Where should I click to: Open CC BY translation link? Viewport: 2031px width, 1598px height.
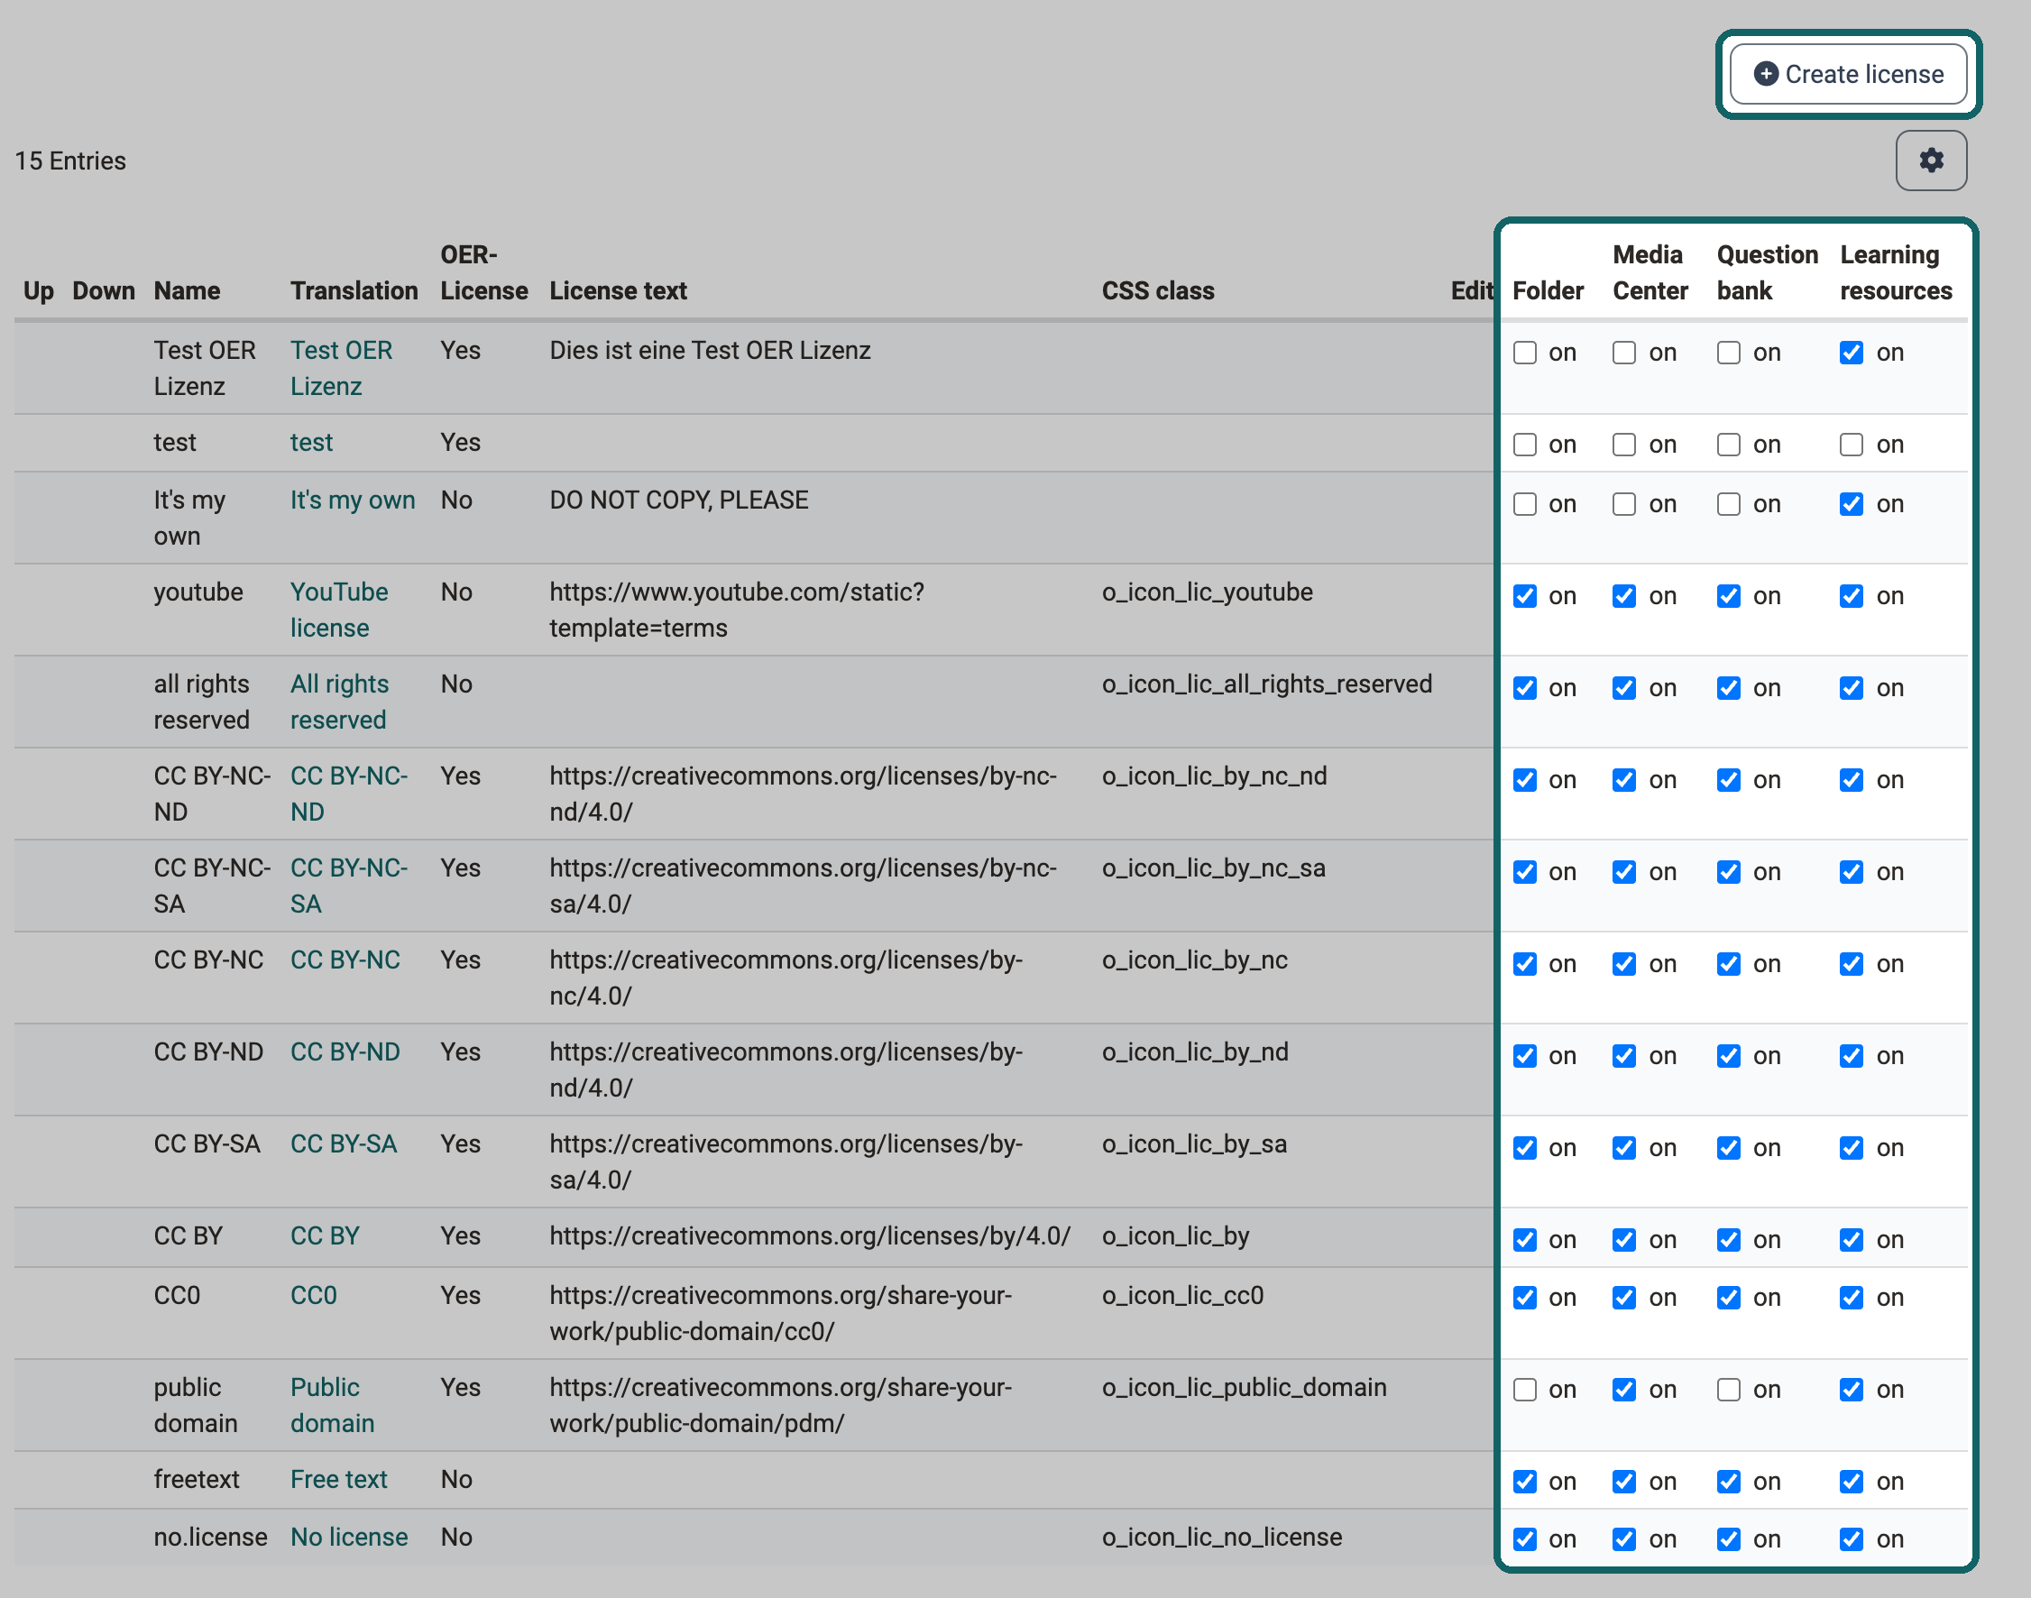(325, 1235)
